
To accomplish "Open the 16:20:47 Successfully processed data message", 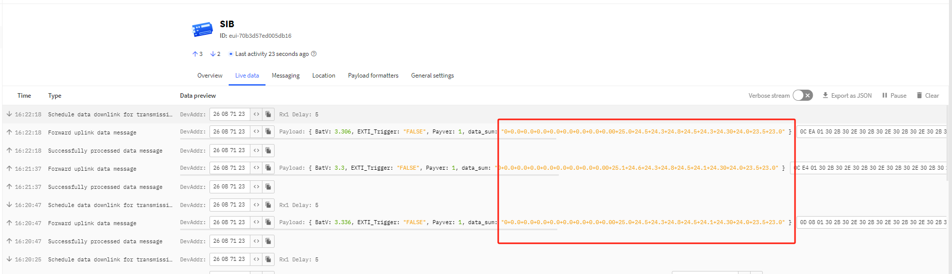I will coord(474,241).
